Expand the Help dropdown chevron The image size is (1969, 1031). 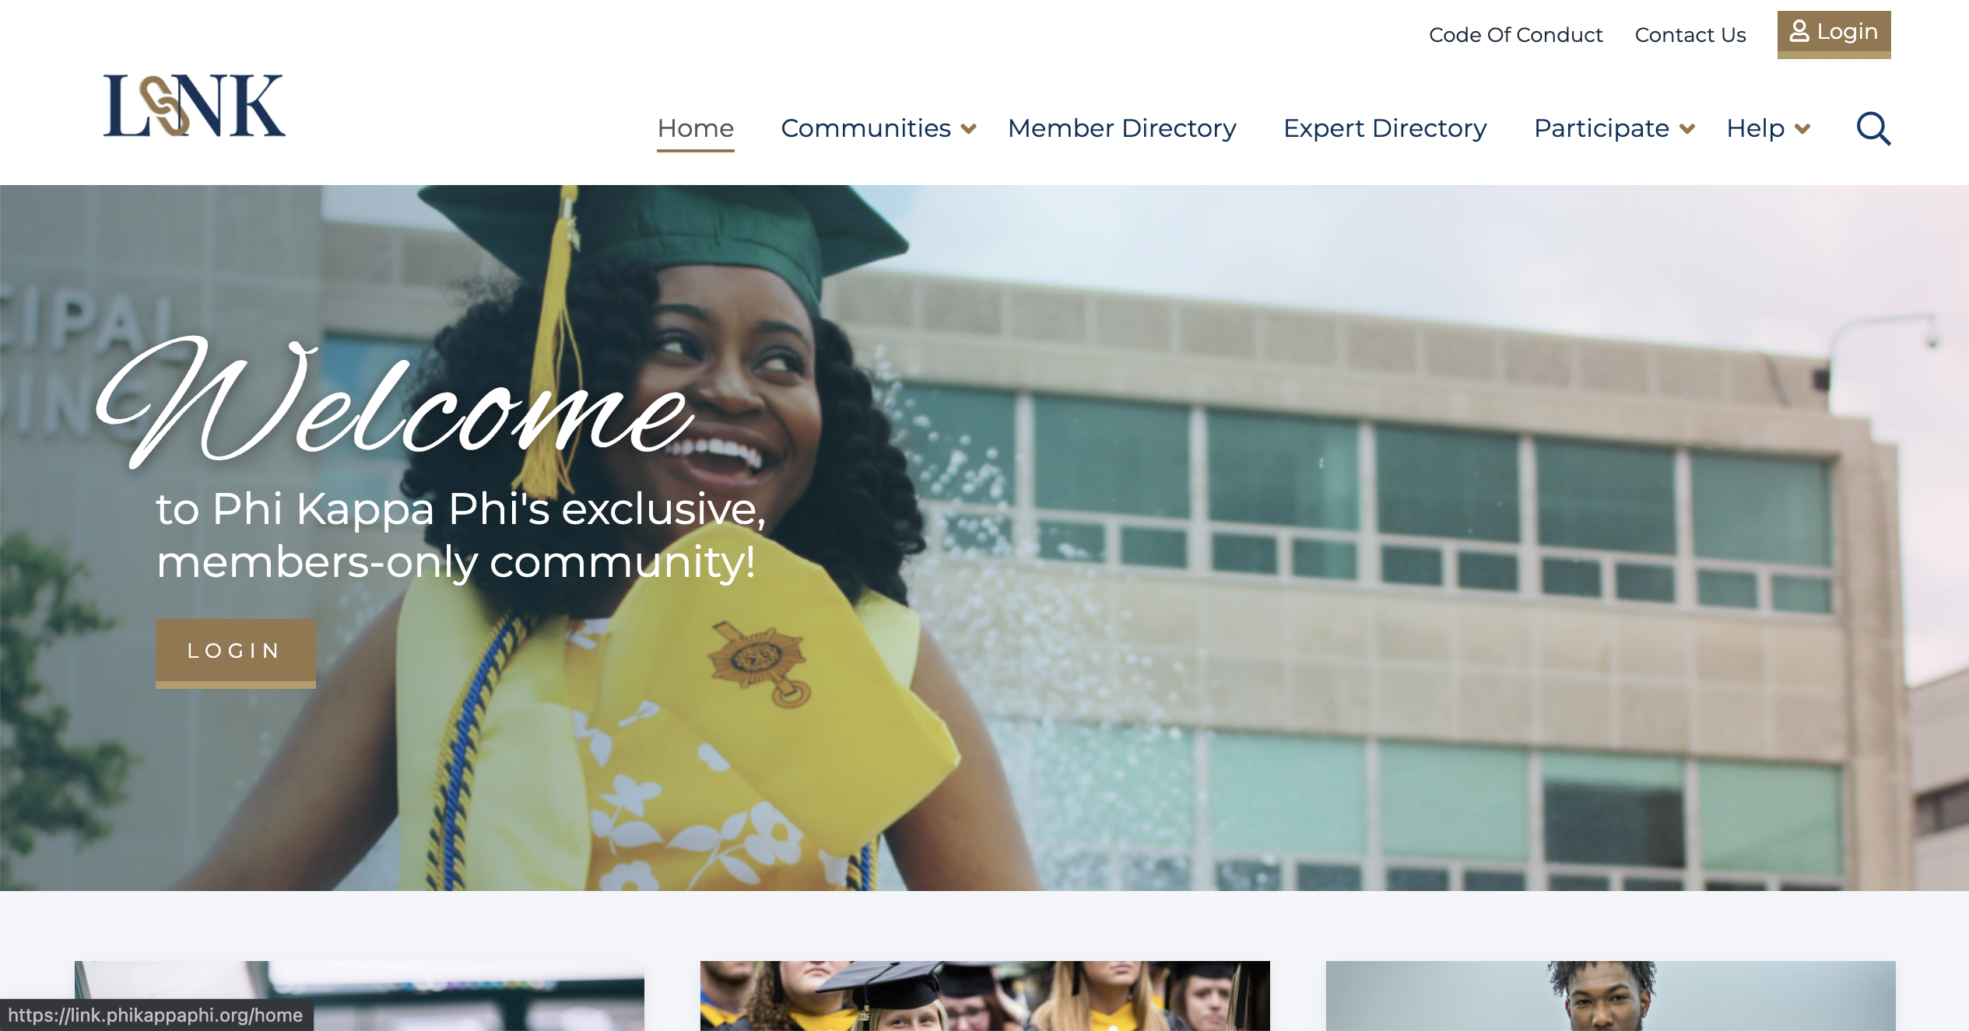tap(1802, 129)
